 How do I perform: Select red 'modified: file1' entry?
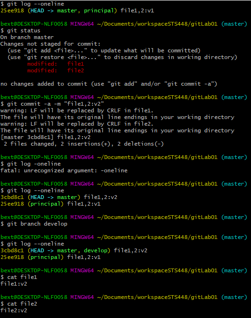pos(55,64)
